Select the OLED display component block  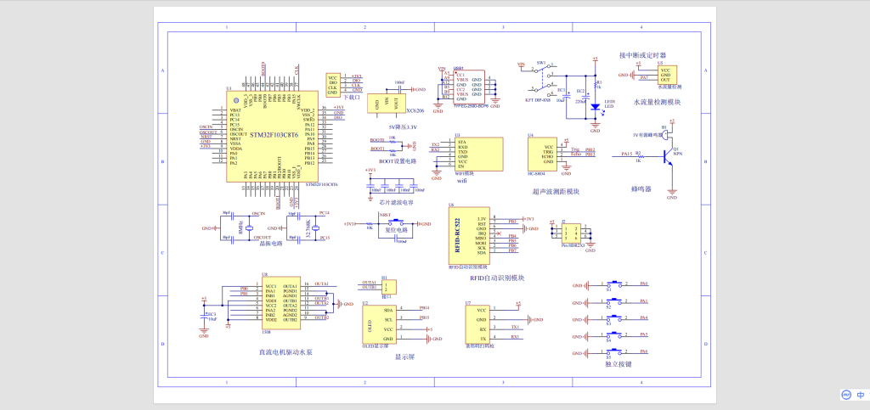381,324
